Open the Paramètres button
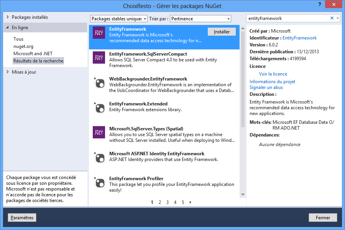The image size is (345, 230). (22, 218)
